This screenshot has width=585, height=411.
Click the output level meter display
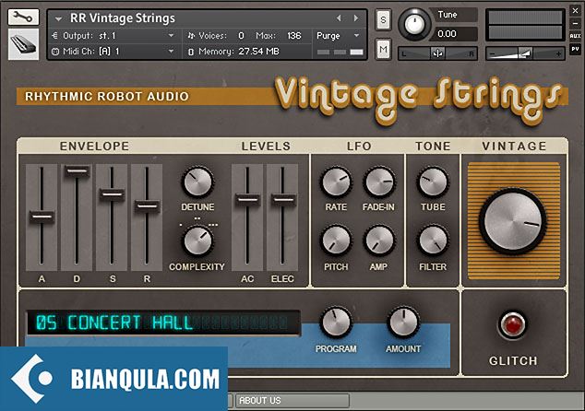[x=525, y=25]
